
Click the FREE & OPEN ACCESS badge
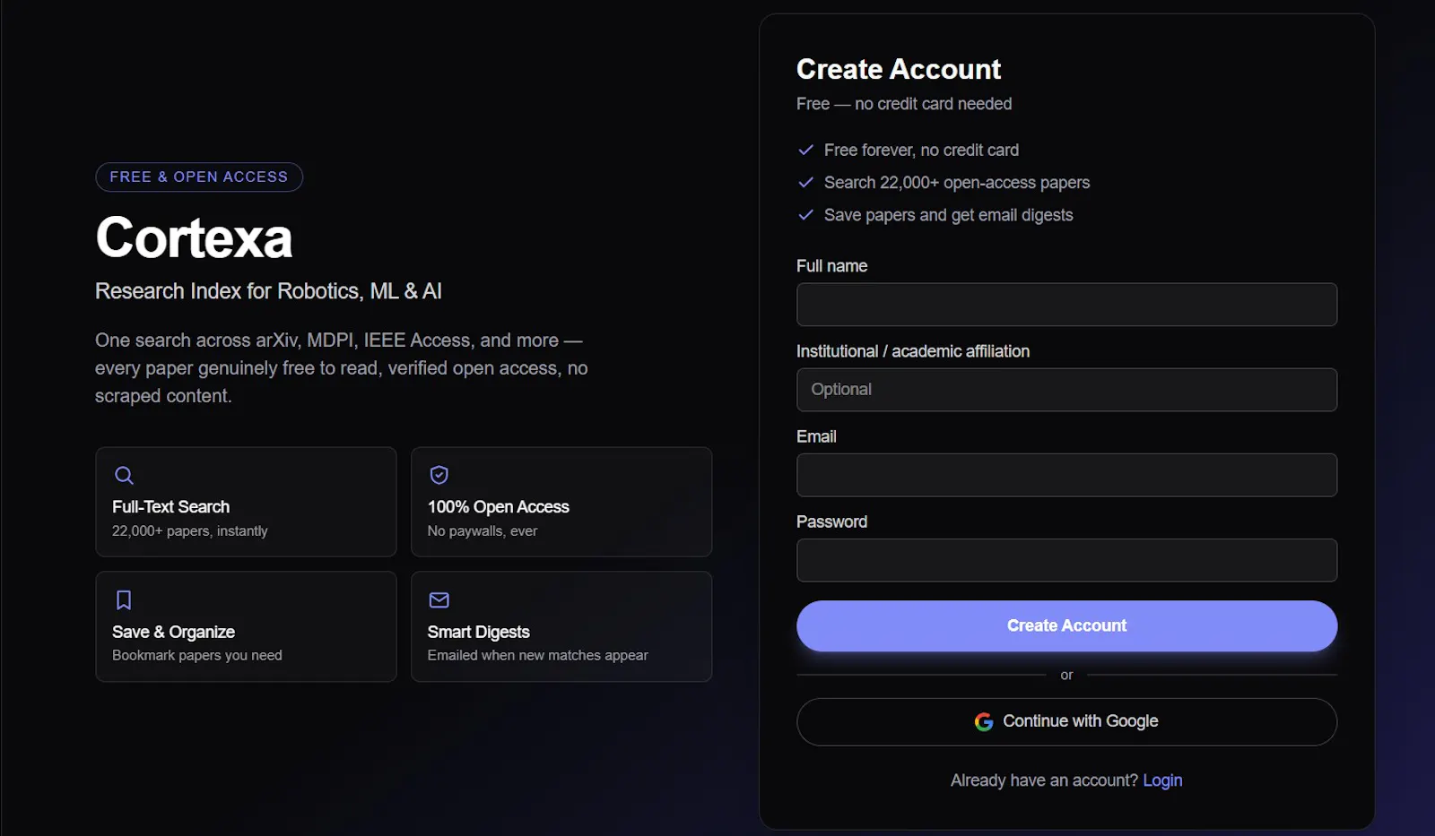click(x=199, y=177)
